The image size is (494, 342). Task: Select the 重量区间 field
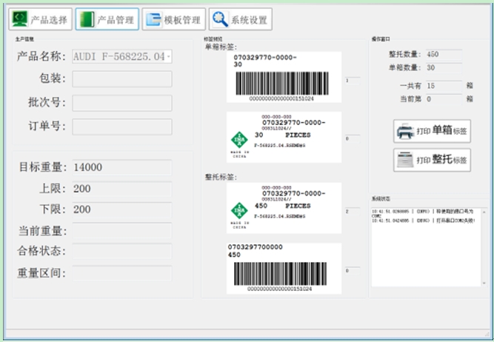point(121,273)
